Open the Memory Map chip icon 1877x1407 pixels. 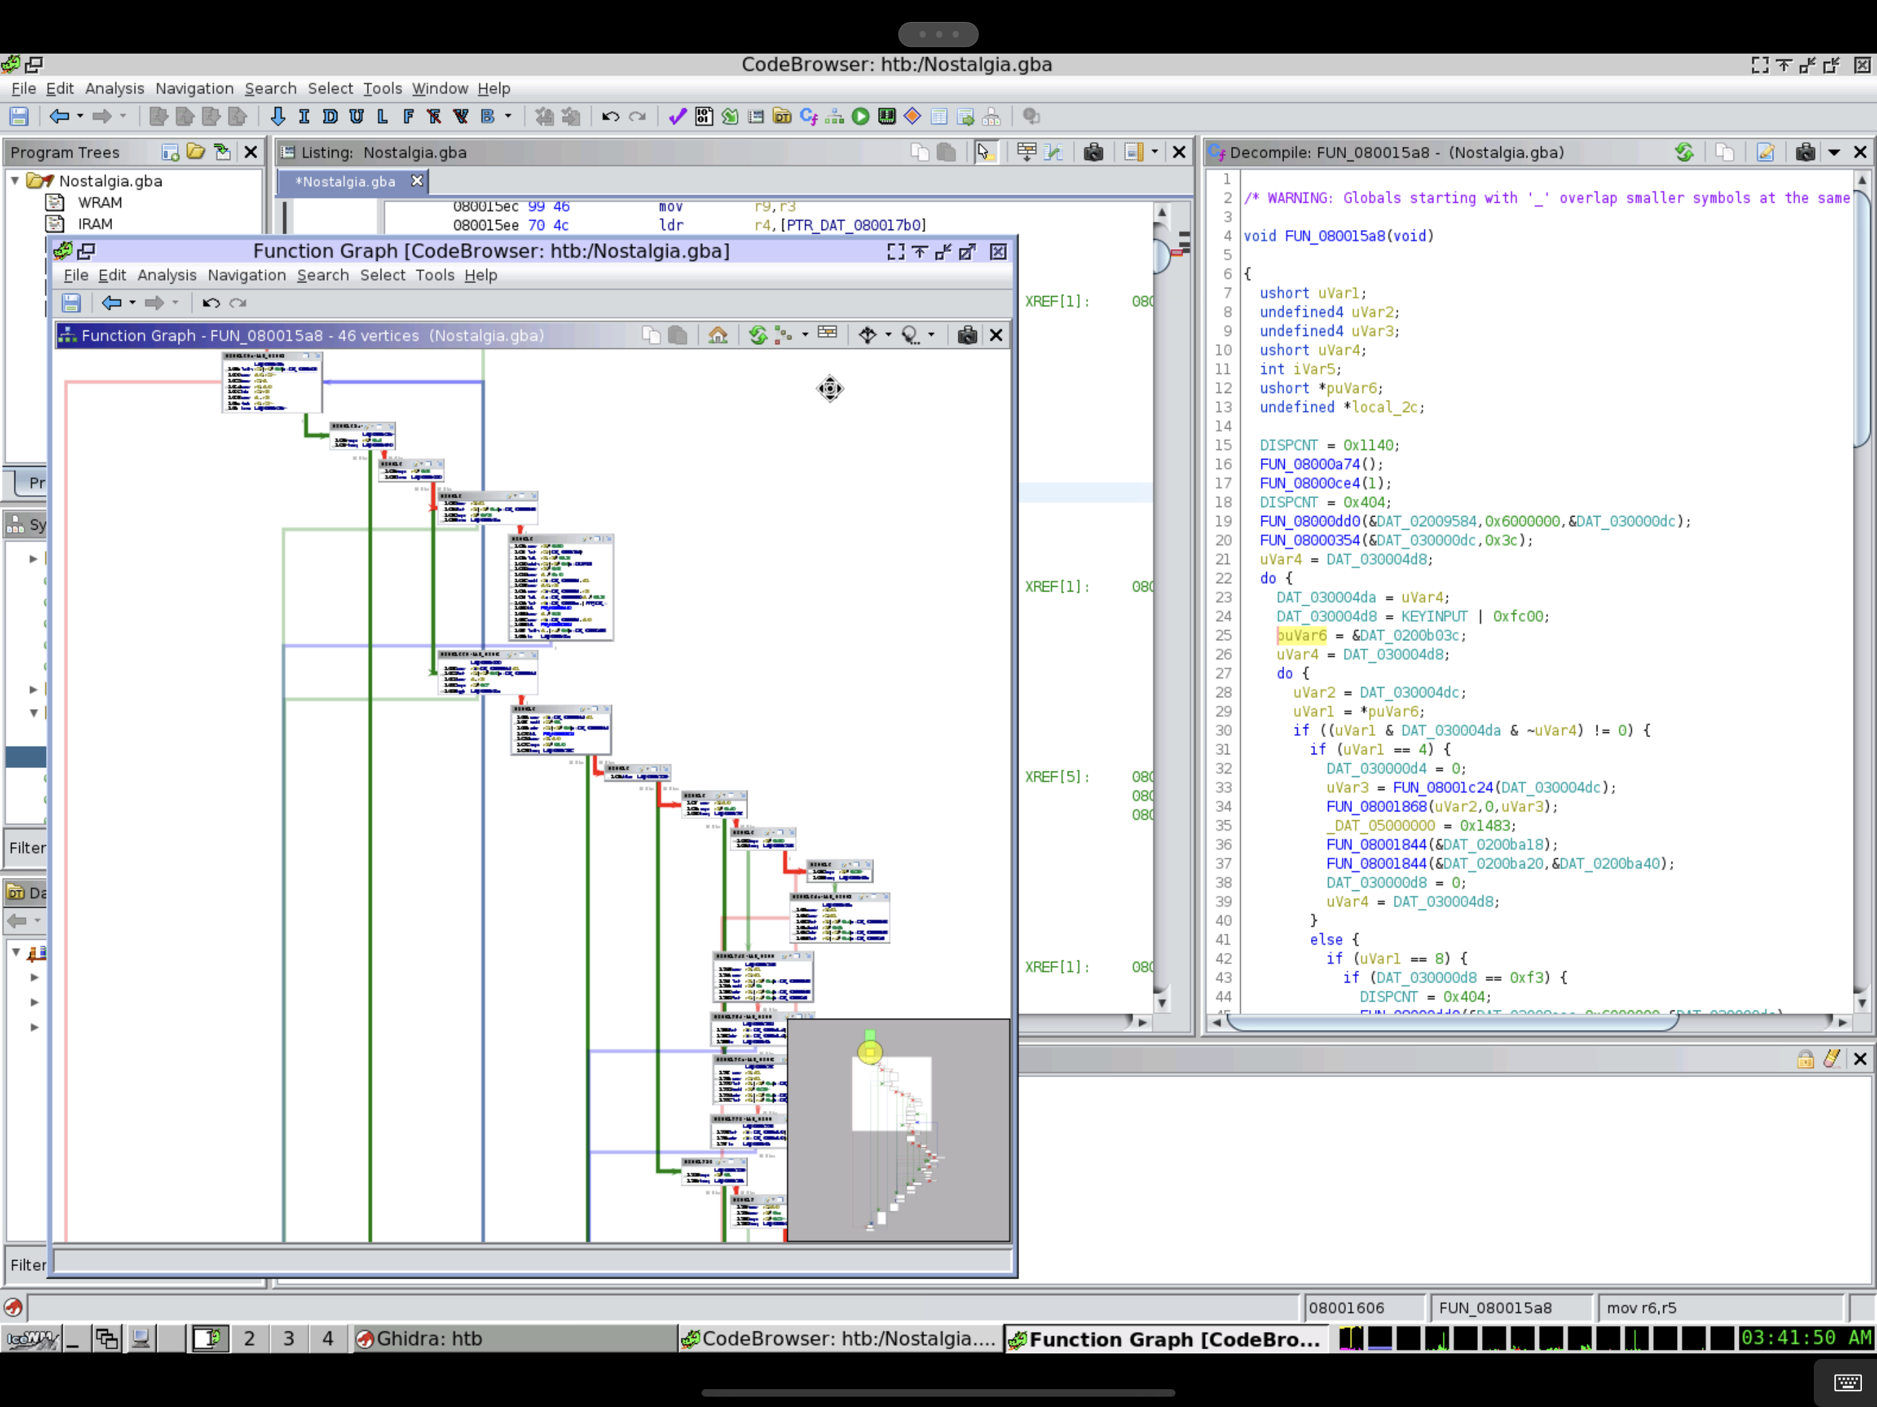887,116
